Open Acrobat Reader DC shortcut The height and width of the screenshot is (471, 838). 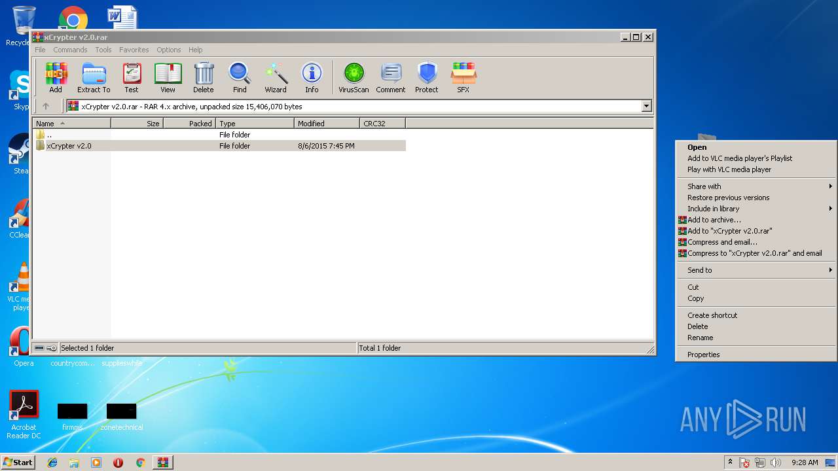pos(24,415)
